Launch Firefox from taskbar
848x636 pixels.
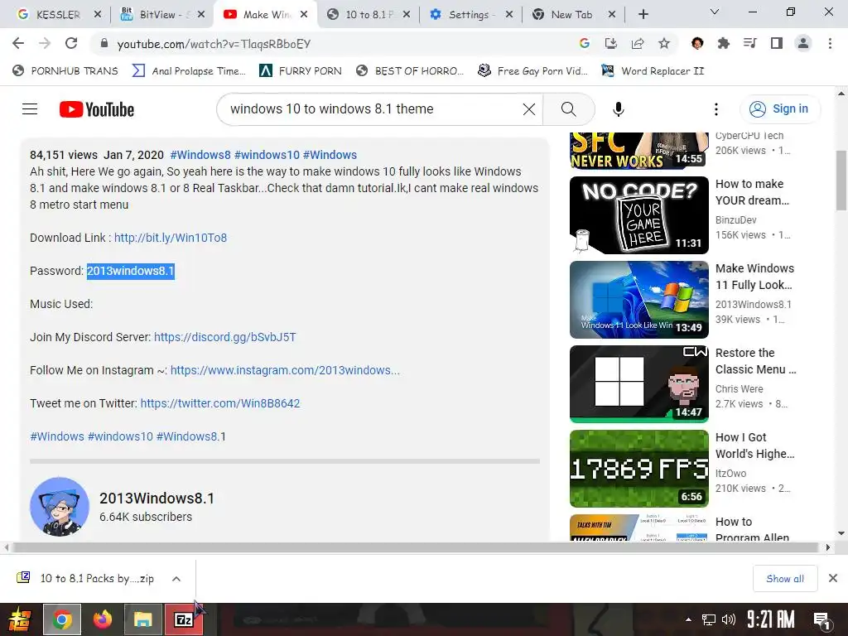(102, 619)
